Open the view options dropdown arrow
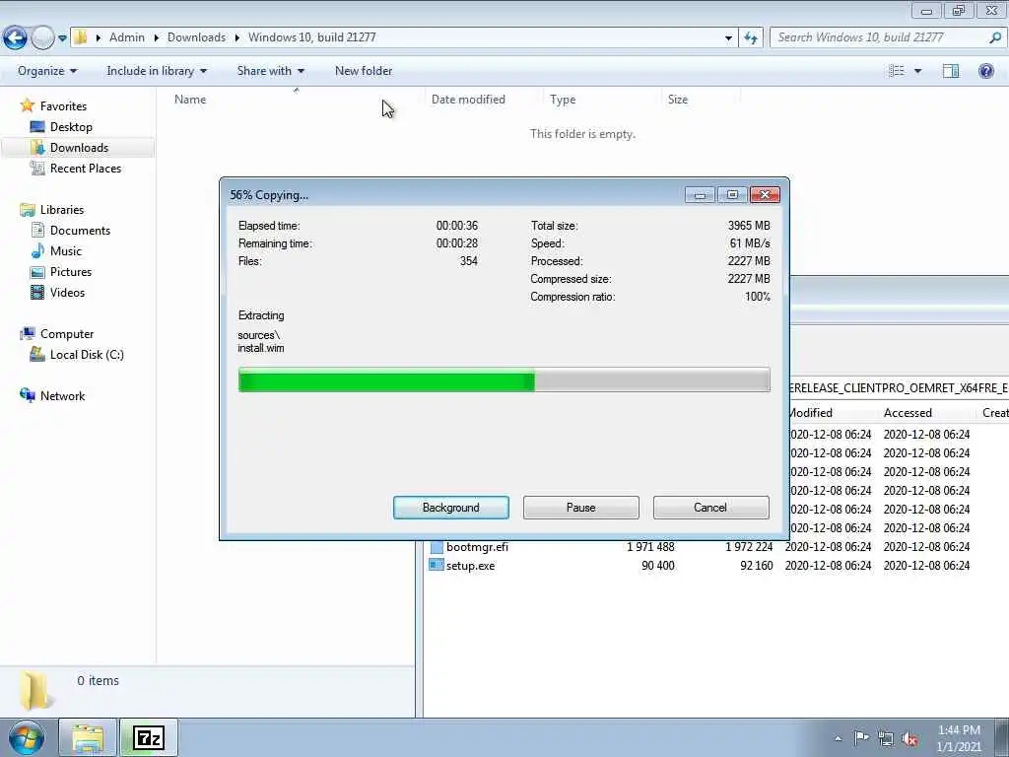Viewport: 1009px width, 757px height. 917,71
